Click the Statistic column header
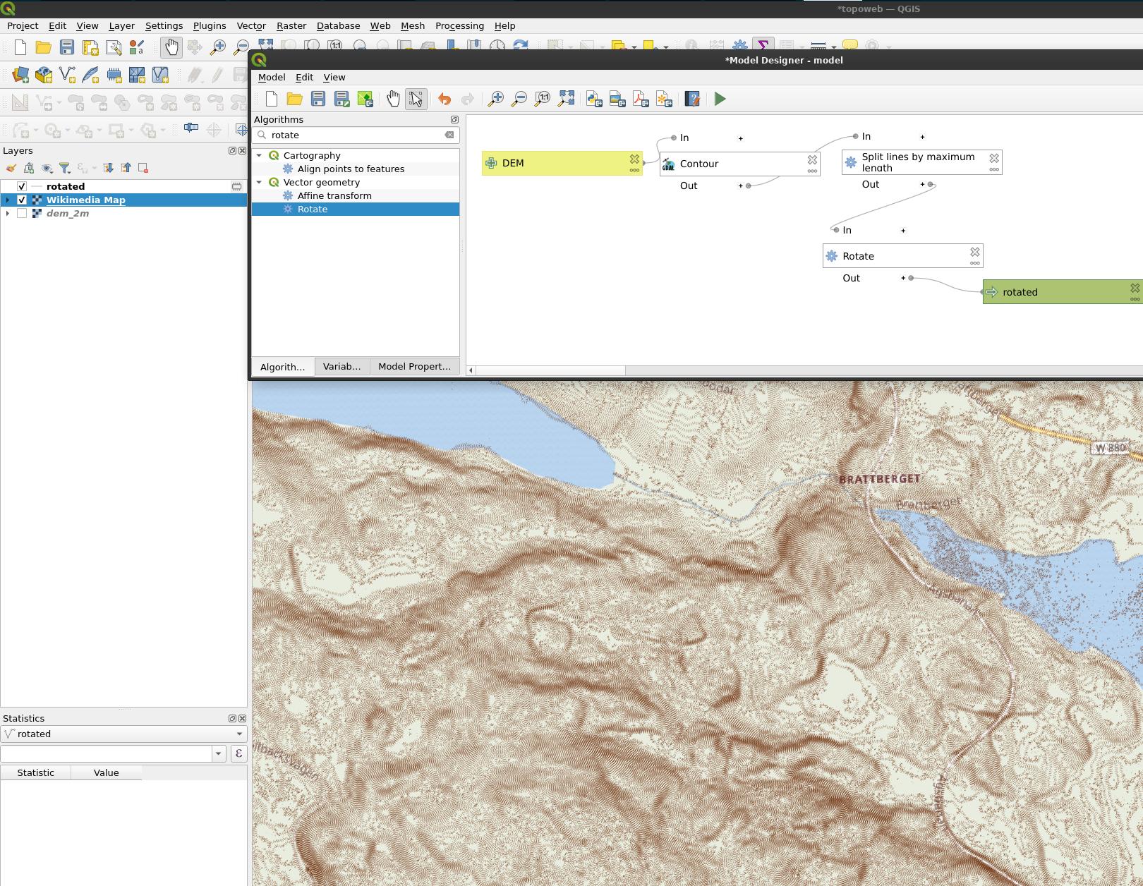The width and height of the screenshot is (1143, 886). tap(35, 772)
